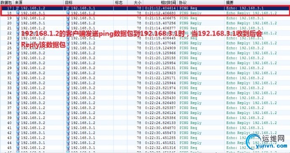Click the destination host icon in packet 31 row
290x153 pixels.
[68, 78]
